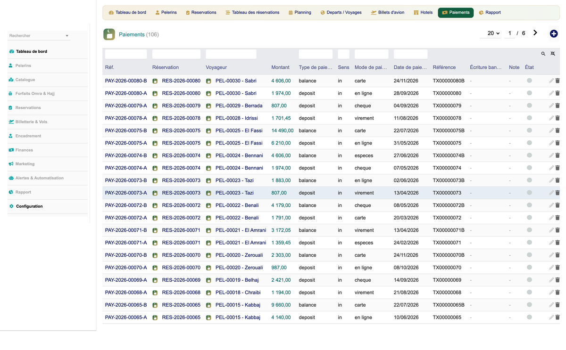Delete payment PAY-2026-00070-B with trash icon

point(558,255)
